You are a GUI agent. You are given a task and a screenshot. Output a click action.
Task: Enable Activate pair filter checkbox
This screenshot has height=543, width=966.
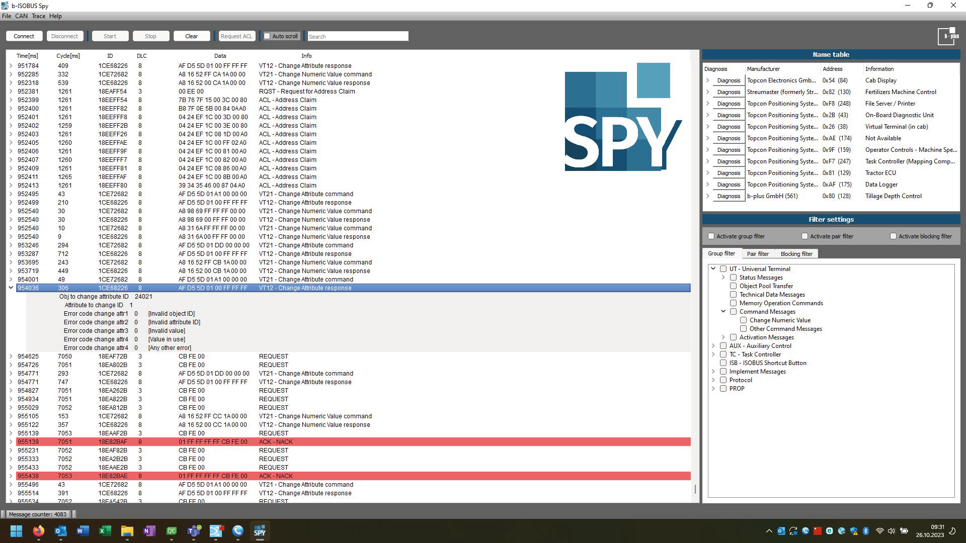pyautogui.click(x=804, y=236)
